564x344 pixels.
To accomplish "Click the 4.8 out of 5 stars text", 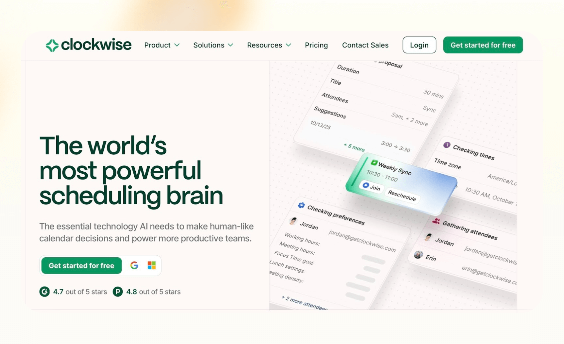I will [x=153, y=292].
